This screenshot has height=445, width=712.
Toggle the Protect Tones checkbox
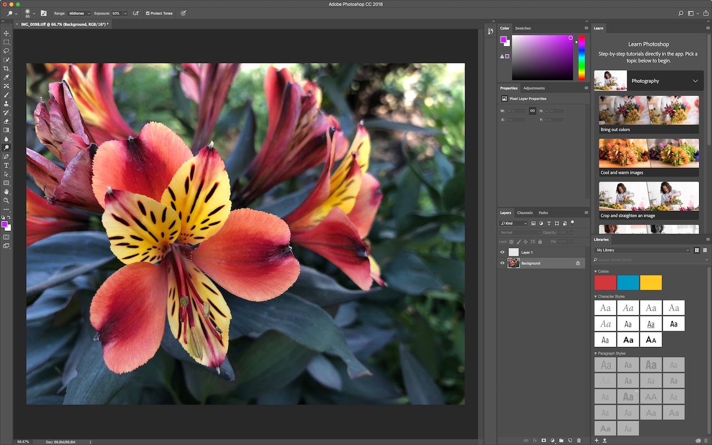[x=147, y=13]
